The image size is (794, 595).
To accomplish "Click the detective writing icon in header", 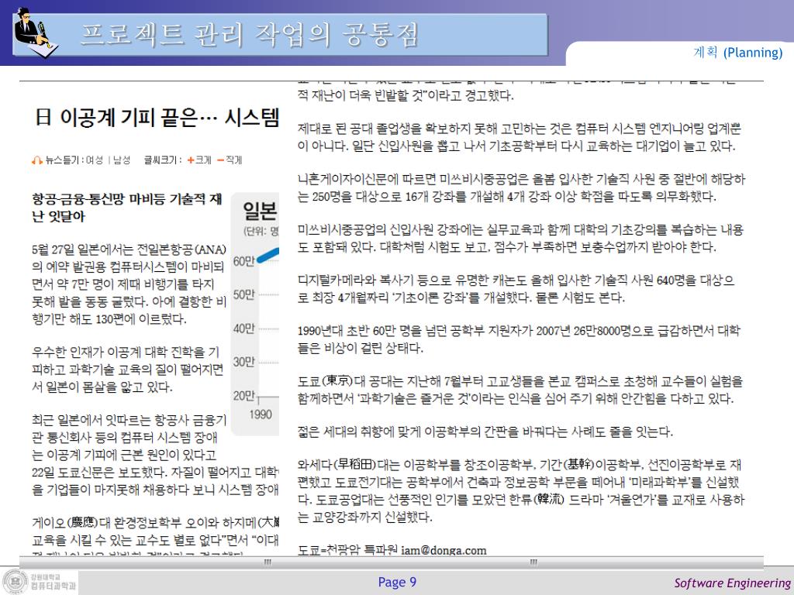I will pos(35,31).
